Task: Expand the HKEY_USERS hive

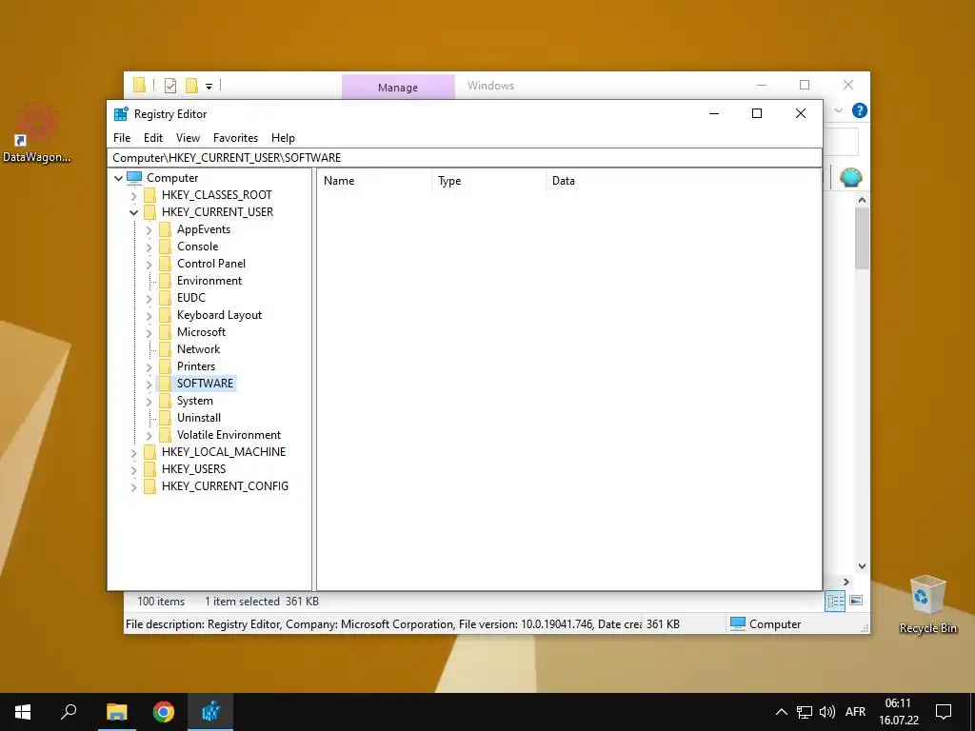Action: (133, 470)
